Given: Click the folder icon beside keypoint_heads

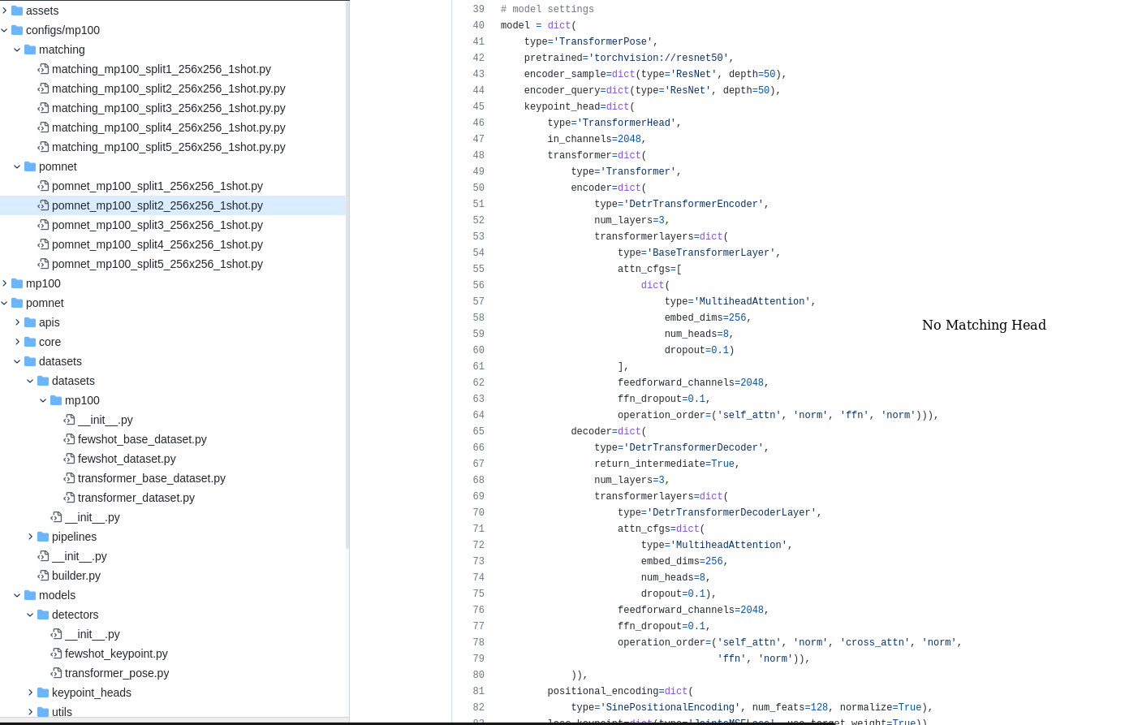Looking at the screenshot, I should click(x=42, y=693).
